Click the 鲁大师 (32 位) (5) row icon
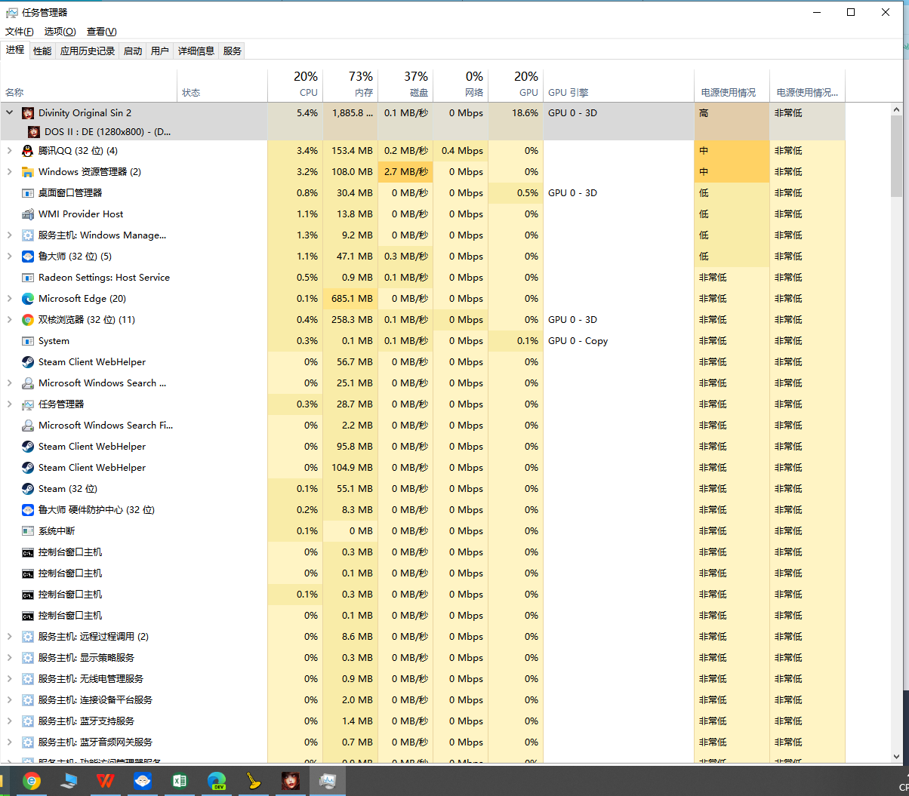The image size is (909, 796). [x=28, y=257]
